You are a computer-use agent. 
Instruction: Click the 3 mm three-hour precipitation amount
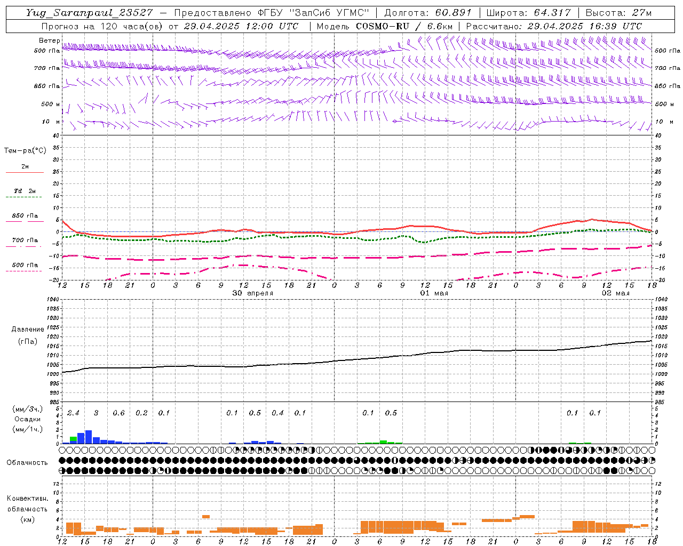96,413
